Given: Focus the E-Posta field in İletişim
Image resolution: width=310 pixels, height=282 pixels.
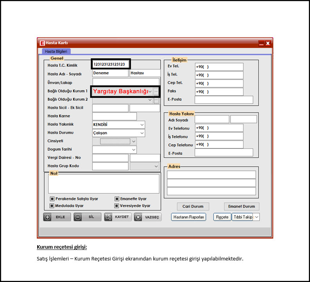Looking at the screenshot, I should 224,100.
